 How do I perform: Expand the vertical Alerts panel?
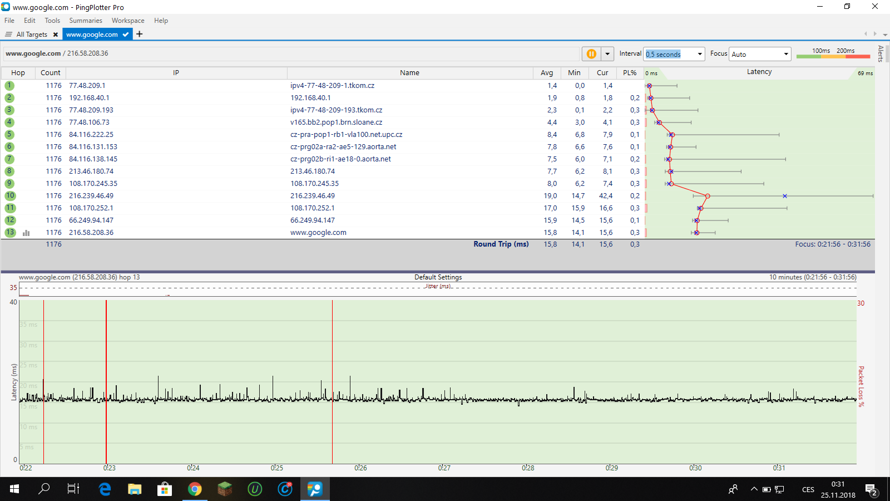pos(881,53)
